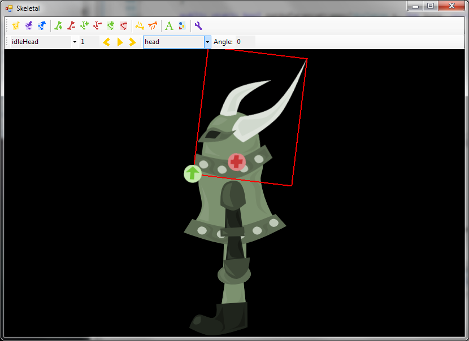
Task: Expand the idleHead animation dropdown
Action: tap(75, 42)
